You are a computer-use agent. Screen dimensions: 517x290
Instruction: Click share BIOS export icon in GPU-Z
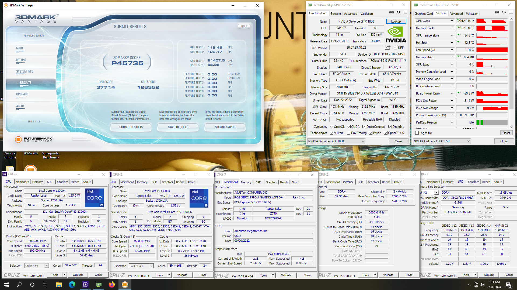(x=387, y=48)
